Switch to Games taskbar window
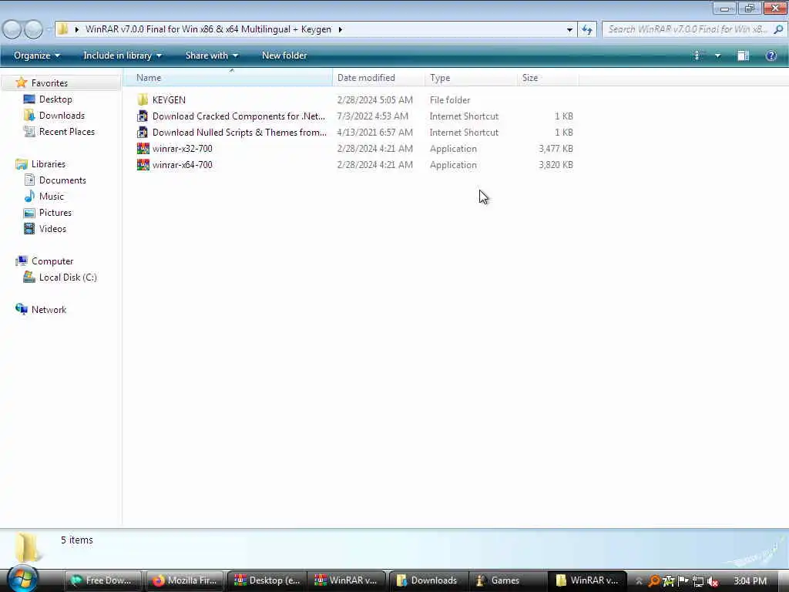 [509, 580]
